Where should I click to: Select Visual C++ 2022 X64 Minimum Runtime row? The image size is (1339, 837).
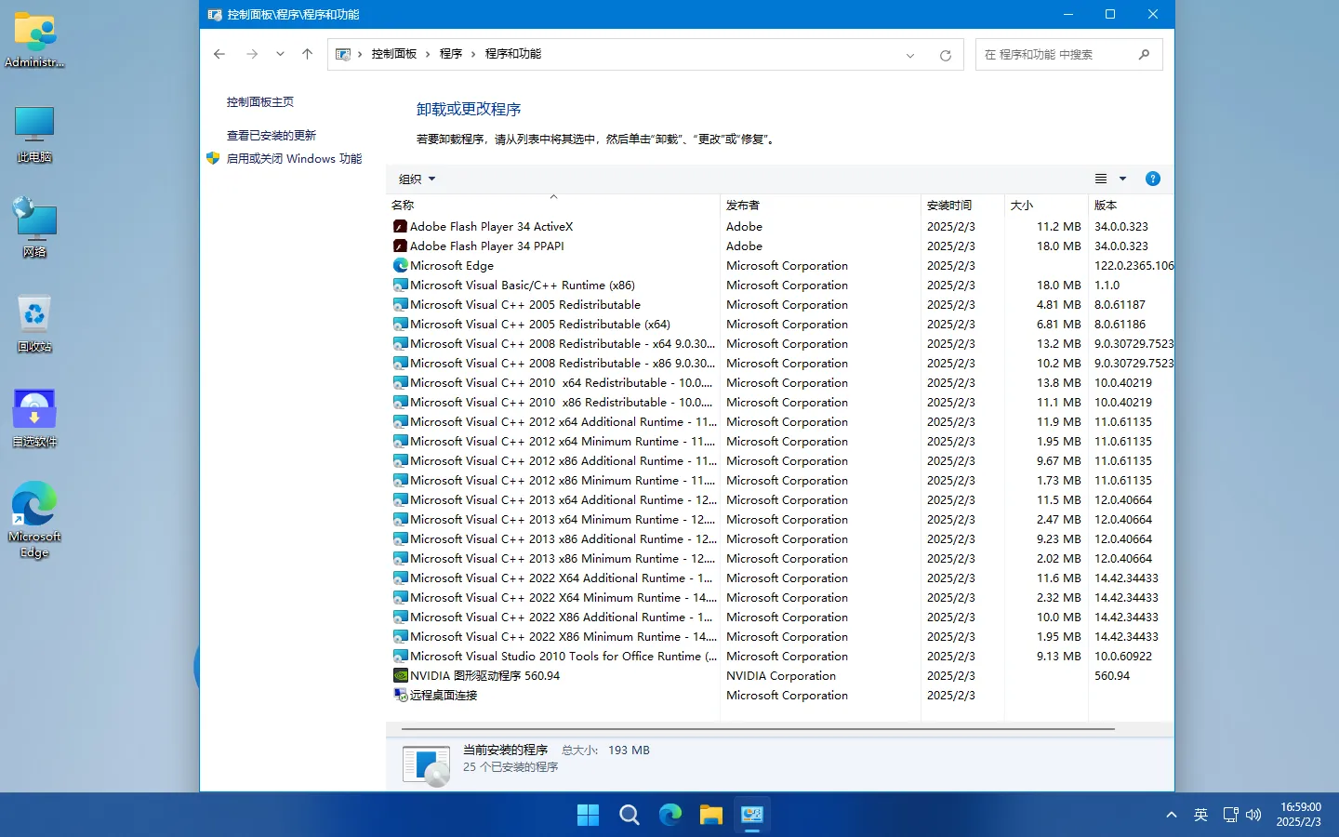[x=780, y=597]
